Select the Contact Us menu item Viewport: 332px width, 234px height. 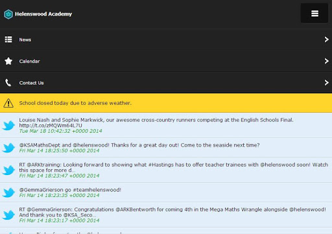[x=166, y=83]
